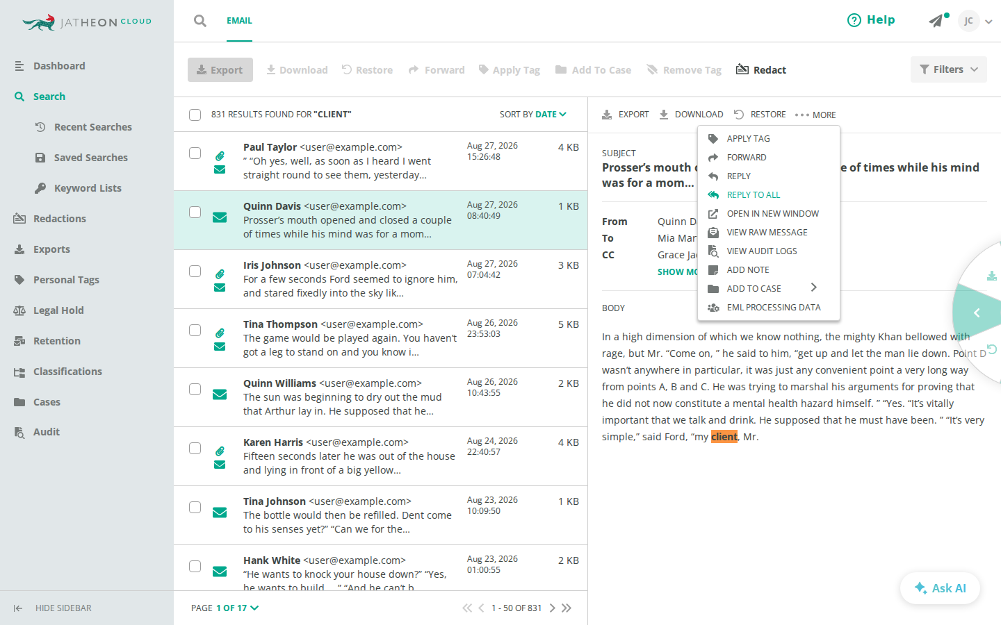Viewport: 1001px width, 625px height.
Task: Open Saved Searches in the sidebar
Action: coord(81,158)
